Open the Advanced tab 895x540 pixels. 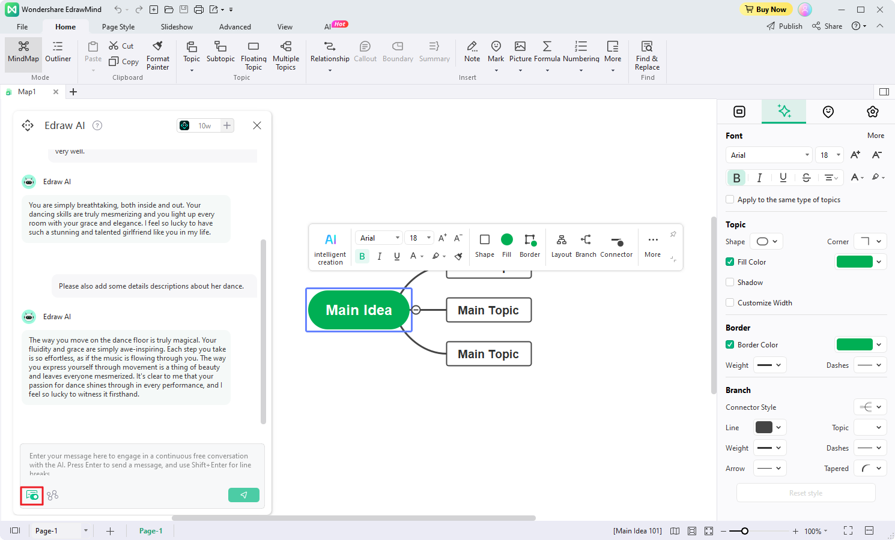[x=235, y=26]
